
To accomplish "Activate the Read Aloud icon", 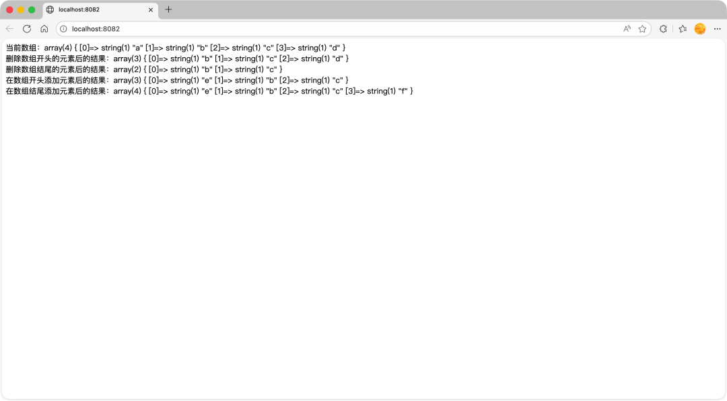I will click(x=627, y=29).
